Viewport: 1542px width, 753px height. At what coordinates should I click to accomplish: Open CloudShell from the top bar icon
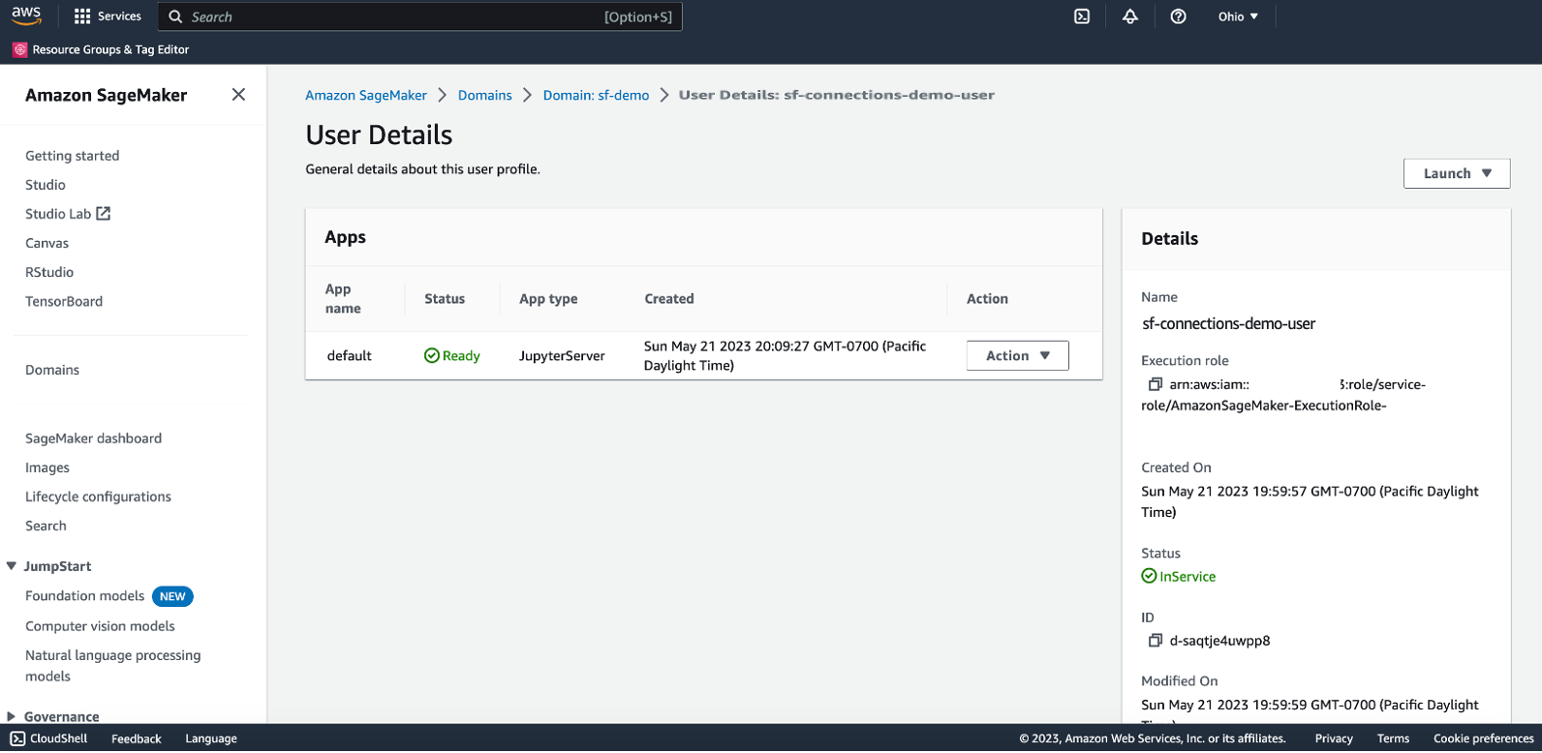[1082, 16]
